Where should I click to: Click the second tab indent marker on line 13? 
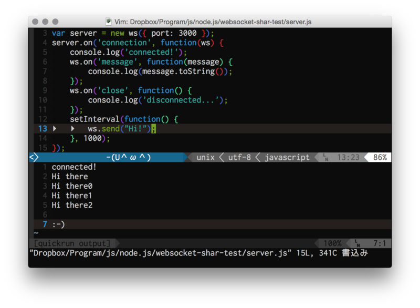click(72, 129)
